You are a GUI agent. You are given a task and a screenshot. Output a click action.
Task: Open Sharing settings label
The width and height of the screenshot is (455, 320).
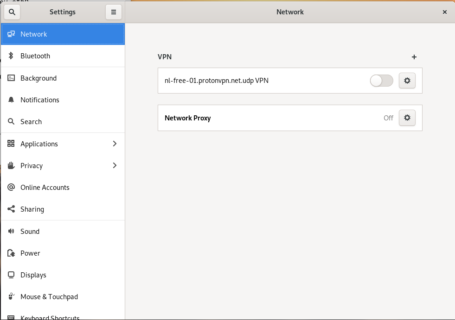(32, 209)
